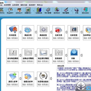The width and height of the screenshot is (91, 91).
Task: Expand dropdown arrow next to 销售统计
Action: point(33,11)
